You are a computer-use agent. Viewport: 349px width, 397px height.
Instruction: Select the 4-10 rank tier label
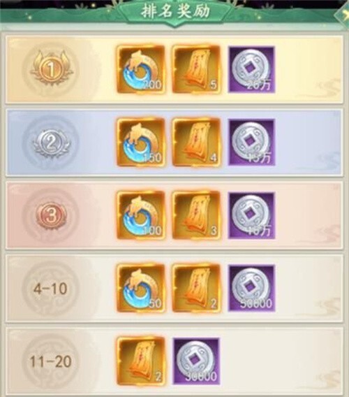[x=50, y=289]
